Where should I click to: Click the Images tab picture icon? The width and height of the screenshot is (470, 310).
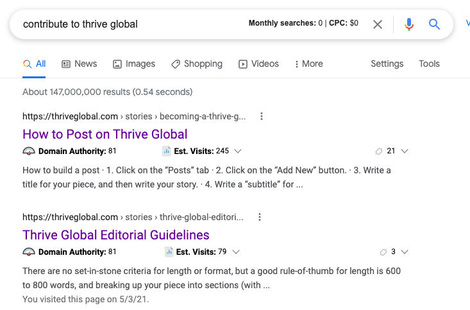117,64
